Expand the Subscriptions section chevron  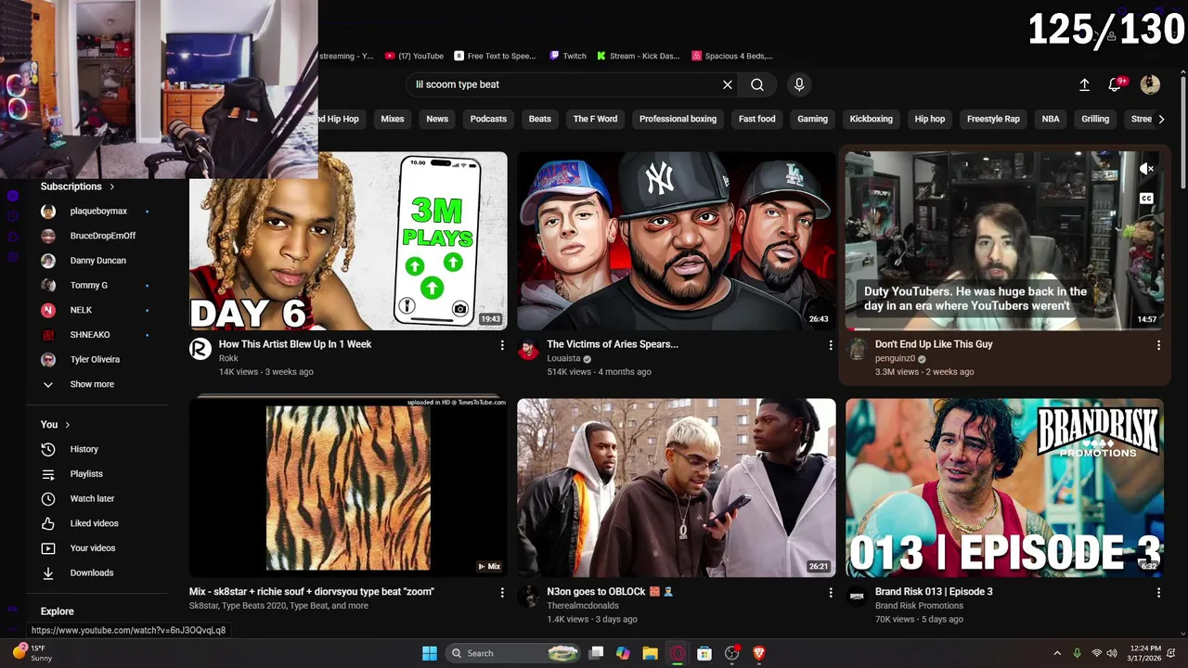112,186
